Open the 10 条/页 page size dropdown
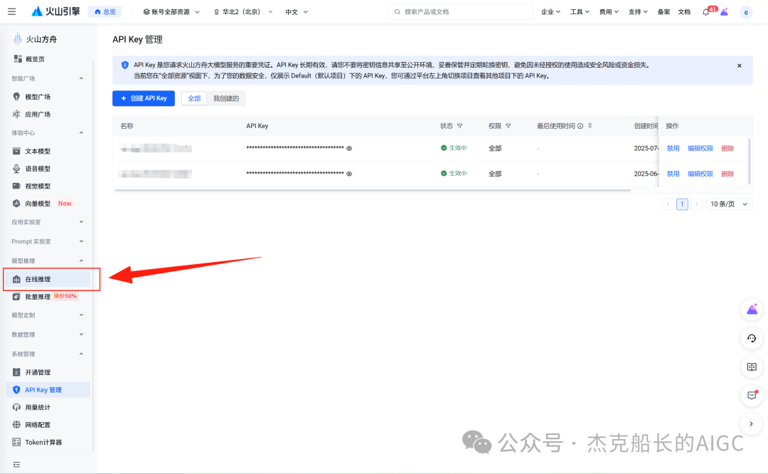768x474 pixels. coord(729,204)
